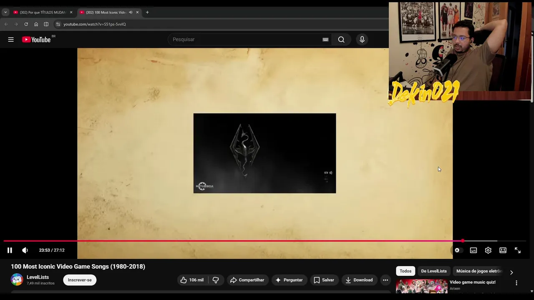Show next filter chips with arrow
This screenshot has height=300, width=534.
pyautogui.click(x=511, y=272)
